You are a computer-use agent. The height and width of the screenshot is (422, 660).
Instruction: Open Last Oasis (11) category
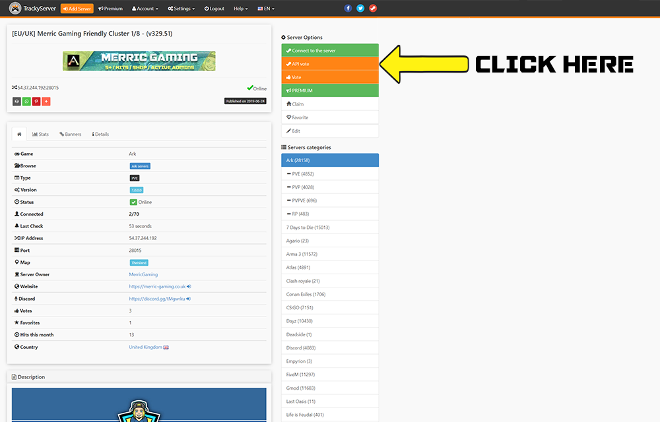pyautogui.click(x=330, y=402)
